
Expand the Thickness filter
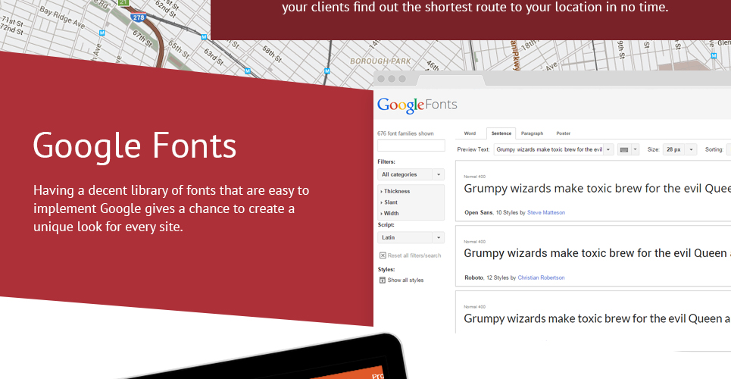(395, 191)
